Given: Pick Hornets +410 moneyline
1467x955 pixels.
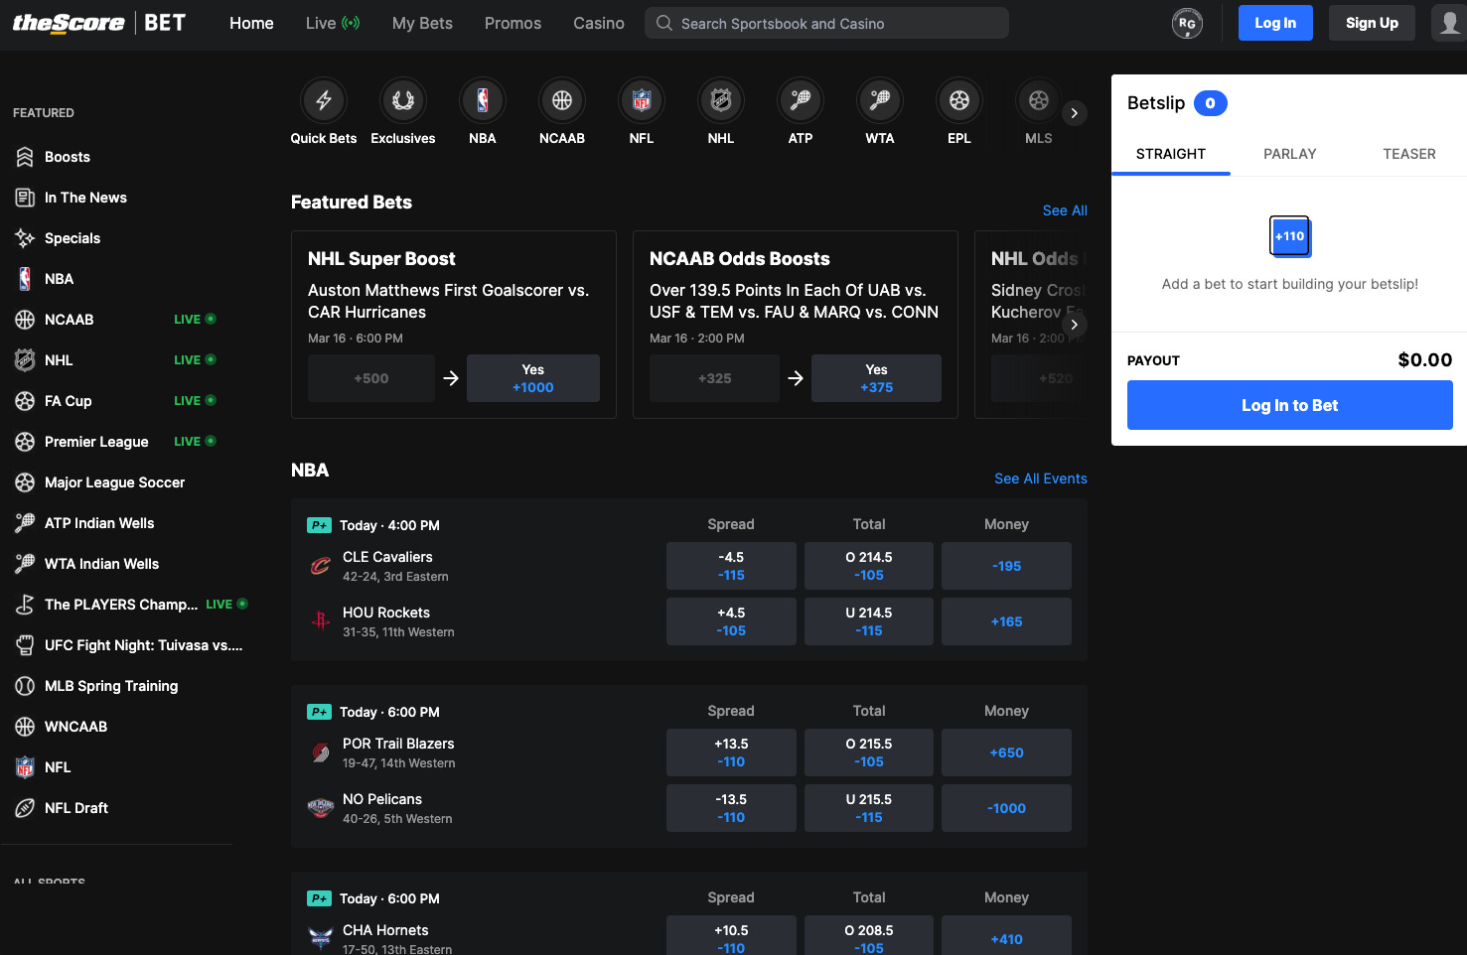Looking at the screenshot, I should pyautogui.click(x=1006, y=935).
